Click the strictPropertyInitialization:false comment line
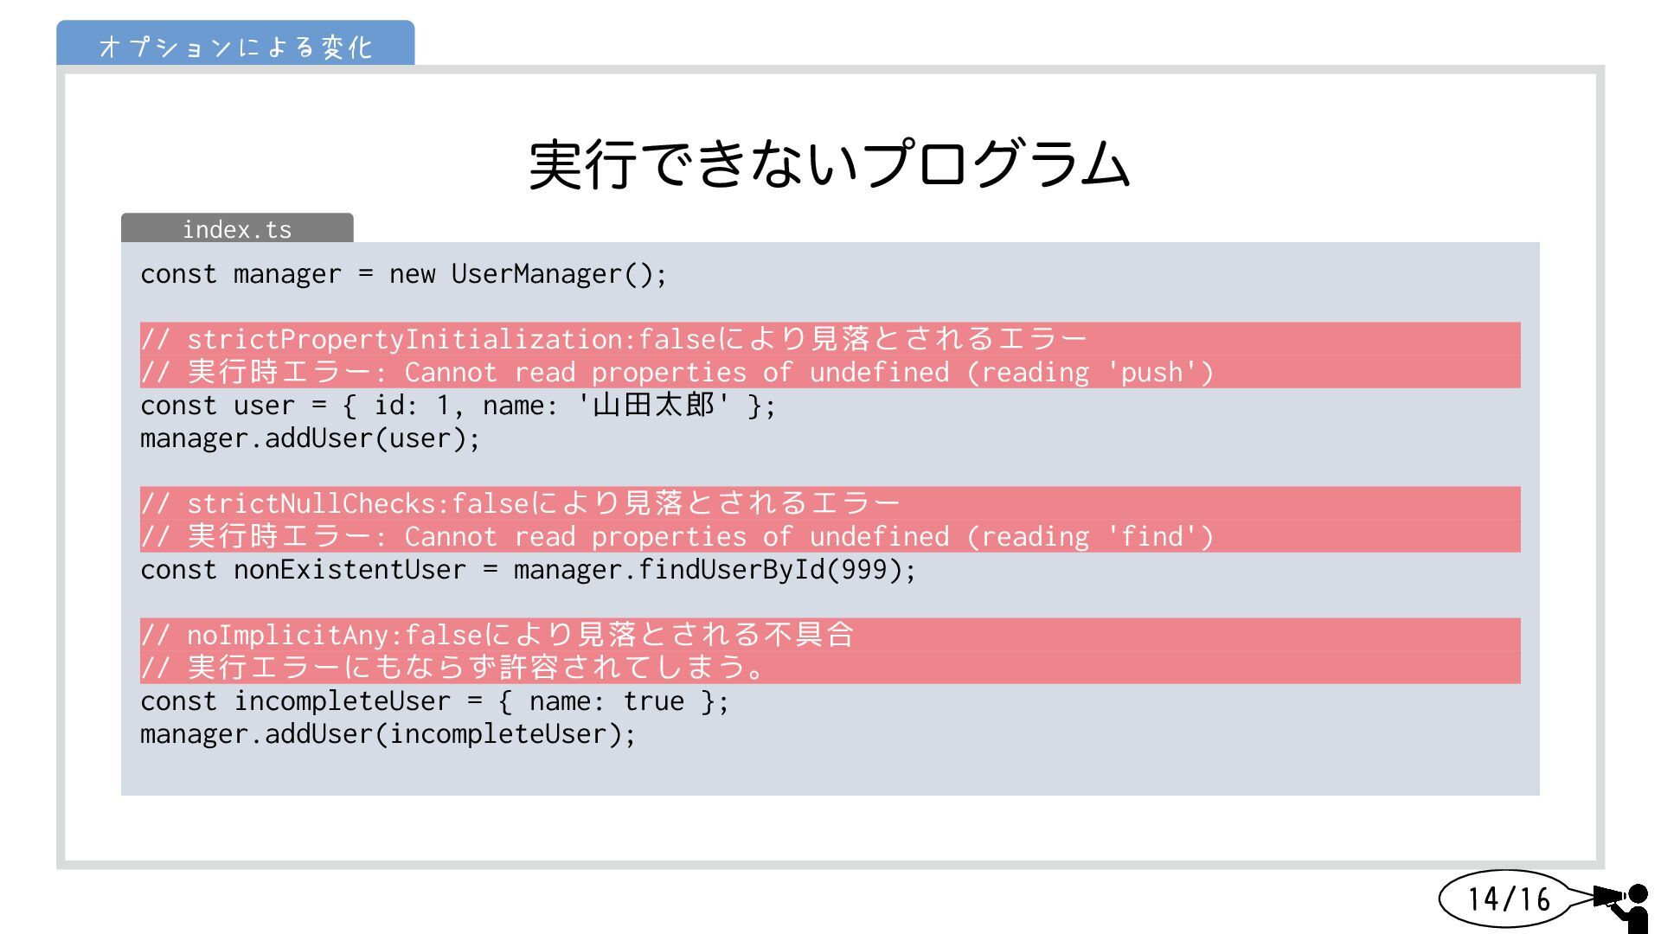 tap(612, 339)
